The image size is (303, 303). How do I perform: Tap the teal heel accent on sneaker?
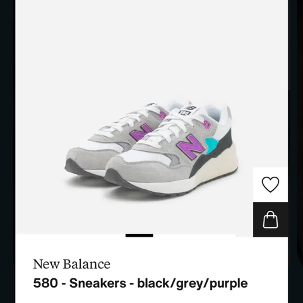212,144
